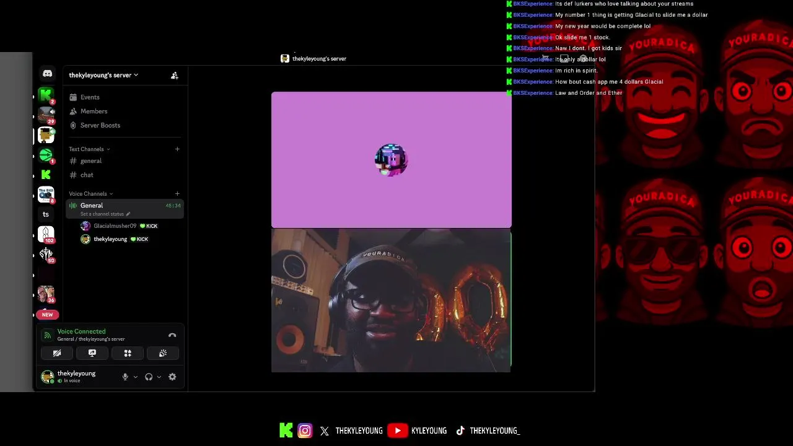793x446 pixels.
Task: Open the green K Kick server icon without badge
Action: coord(46,175)
